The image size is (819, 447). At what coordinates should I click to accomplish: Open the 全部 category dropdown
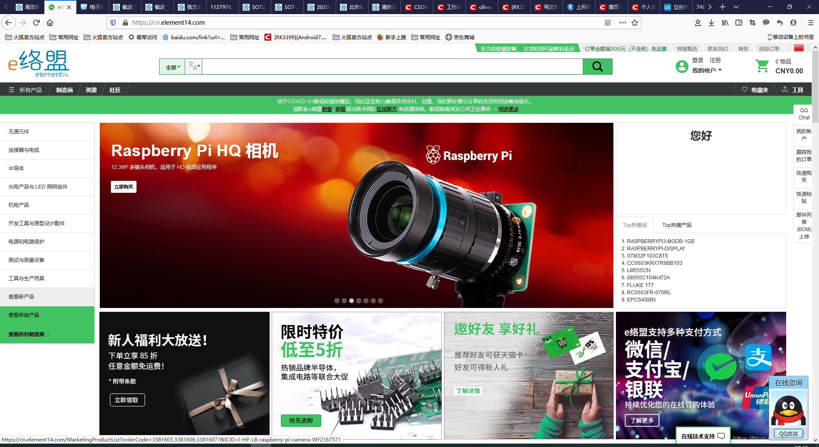pyautogui.click(x=172, y=67)
